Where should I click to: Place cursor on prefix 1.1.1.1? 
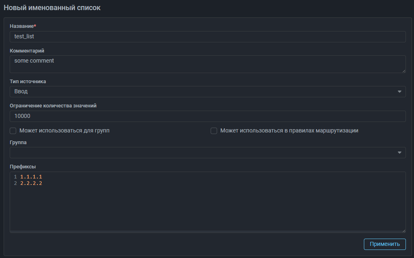[31, 177]
